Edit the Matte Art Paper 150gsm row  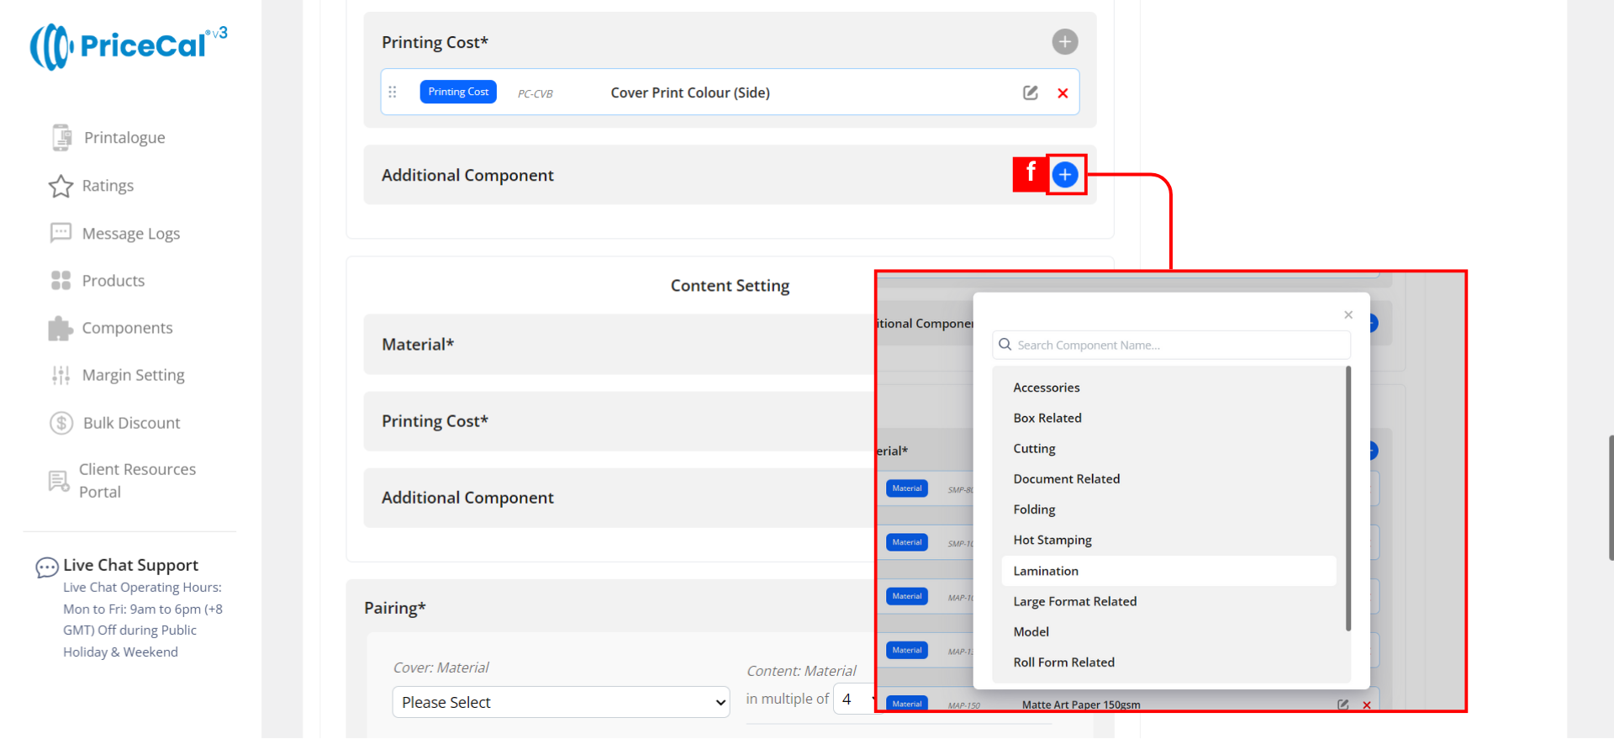click(x=1342, y=705)
